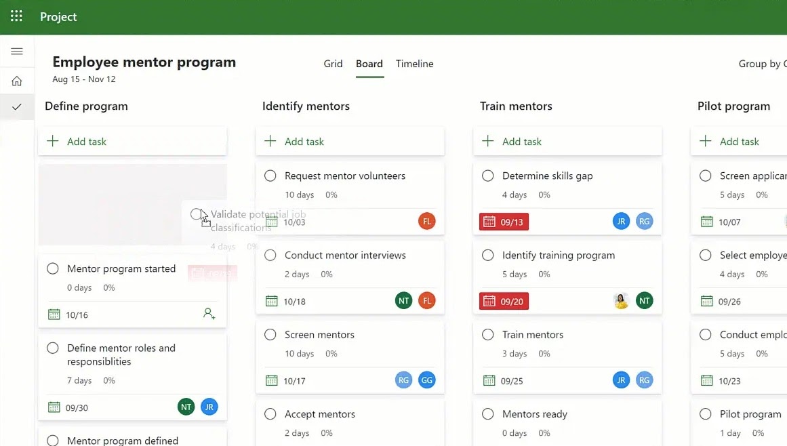The height and width of the screenshot is (446, 787).
Task: Click the assign person icon on Mentor program started
Action: (209, 314)
